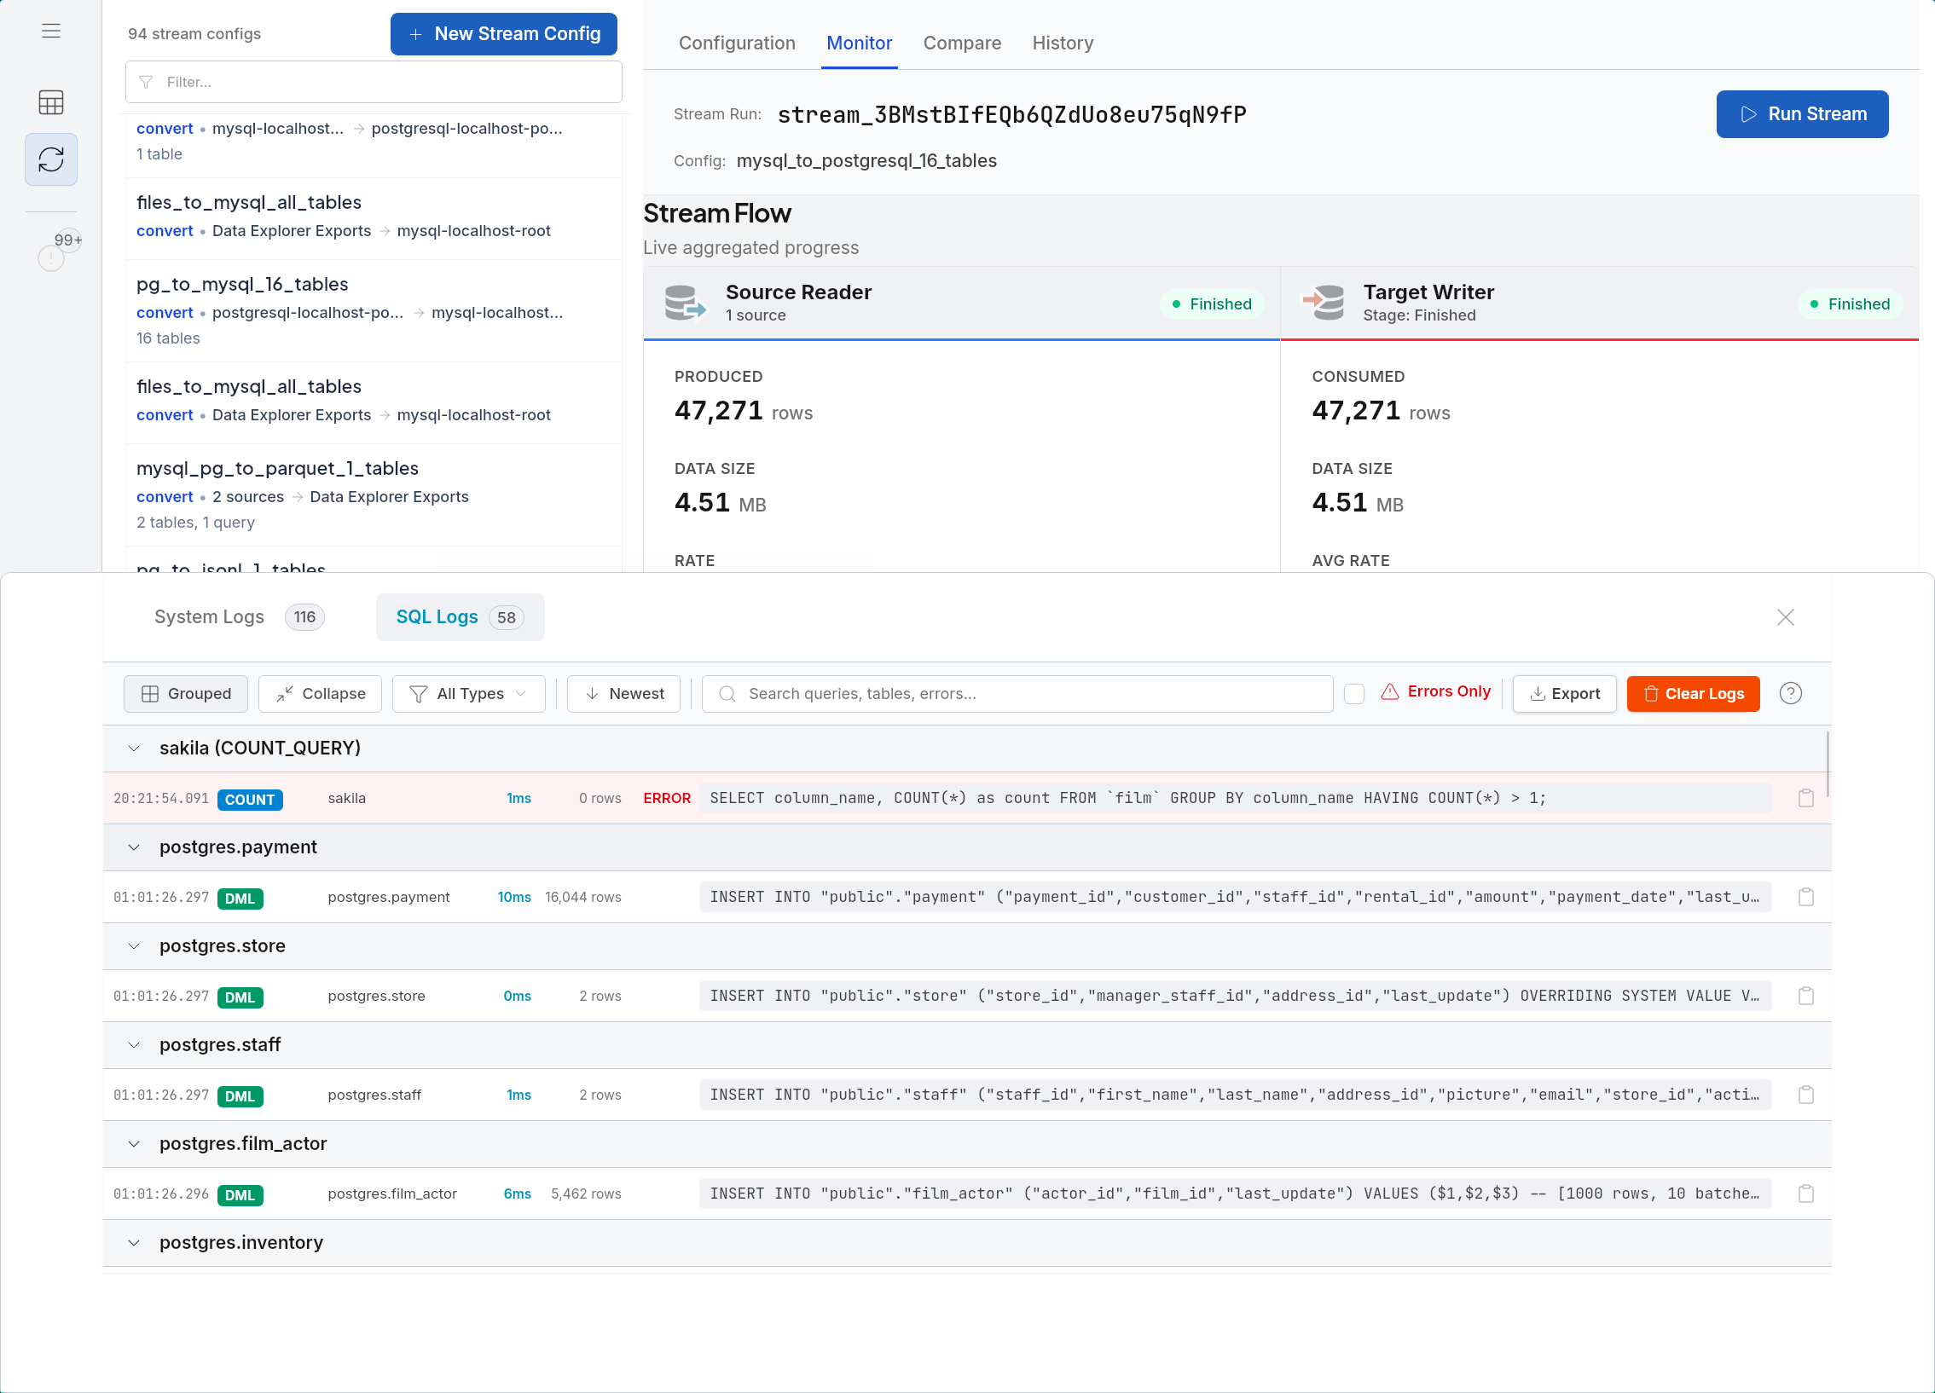Select the first files_to_mysql_all_tables config
The image size is (1935, 1393).
[x=374, y=218]
